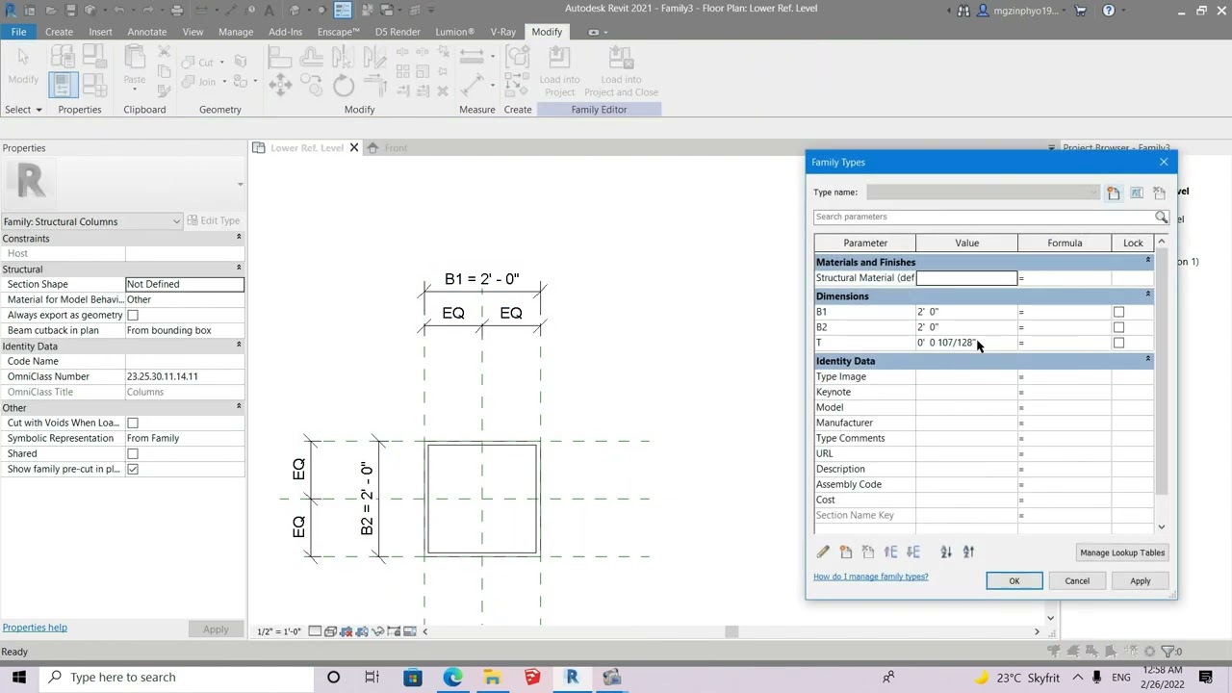Click the Move parameter down icon
This screenshot has width=1232, height=693.
pyautogui.click(x=913, y=552)
